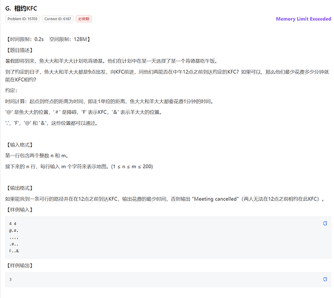
Task: Copy the sample input with the copy icon
Action: click(325, 223)
